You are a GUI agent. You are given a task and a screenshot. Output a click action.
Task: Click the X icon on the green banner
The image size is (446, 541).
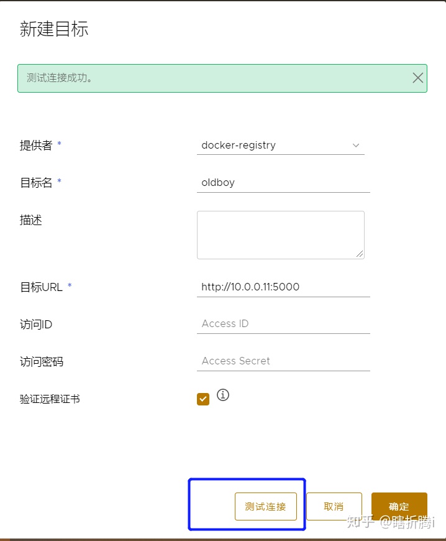pos(417,78)
